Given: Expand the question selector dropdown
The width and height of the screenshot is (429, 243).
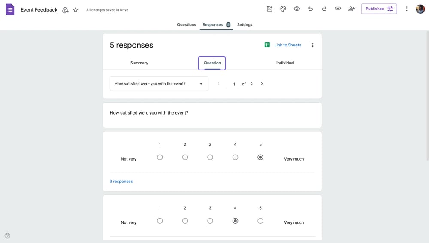Looking at the screenshot, I should tap(159, 84).
